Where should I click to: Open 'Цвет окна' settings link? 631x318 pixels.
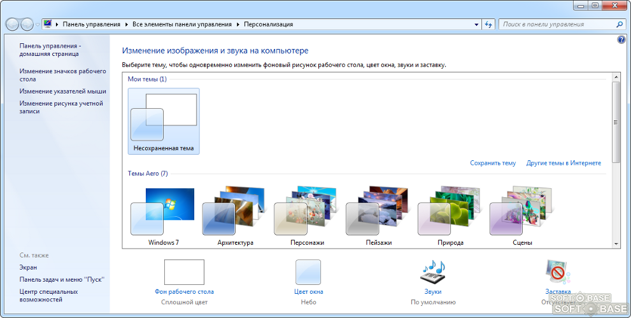[x=309, y=292]
